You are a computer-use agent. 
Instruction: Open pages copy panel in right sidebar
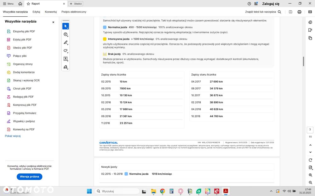click(310, 38)
